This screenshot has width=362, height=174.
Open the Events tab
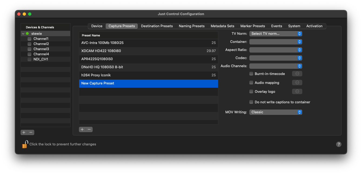277,26
